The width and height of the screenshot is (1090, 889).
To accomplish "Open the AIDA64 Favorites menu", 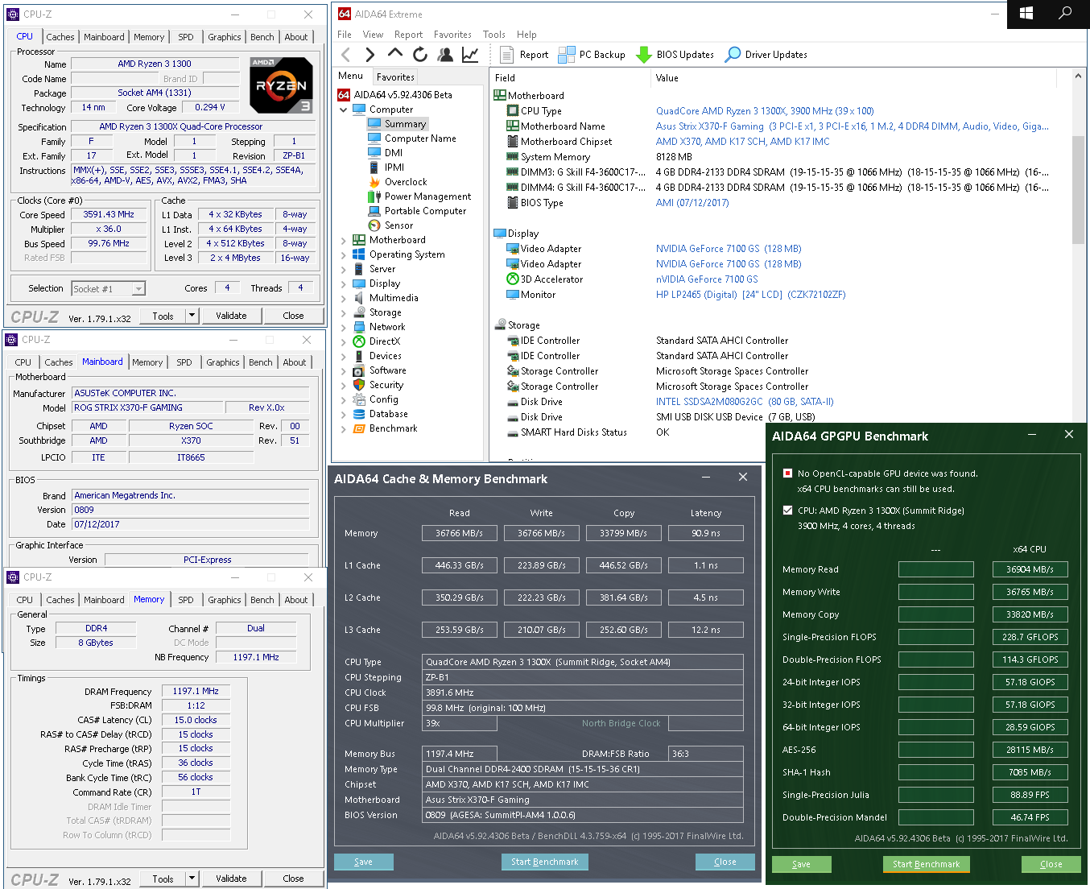I will (x=452, y=35).
